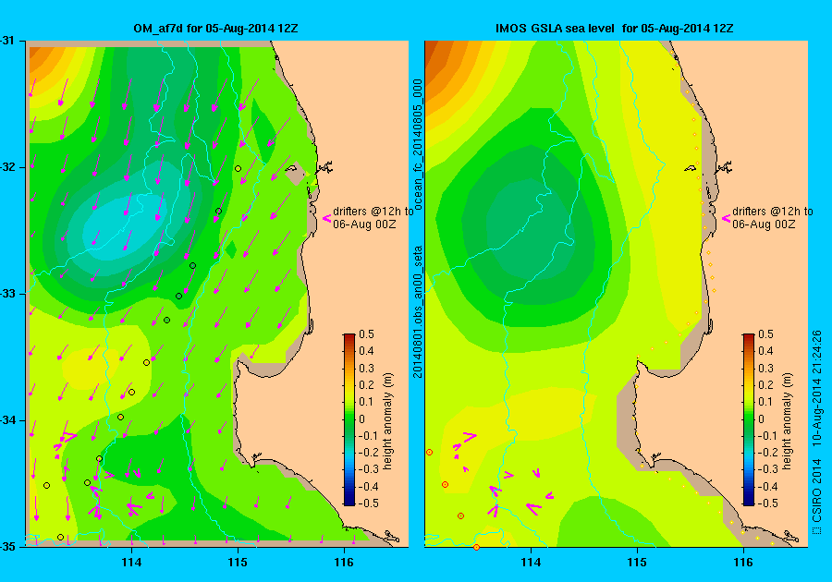The height and width of the screenshot is (582, 832).
Task: Click the northernmost red drifter circle on right map
Action: pos(429,452)
